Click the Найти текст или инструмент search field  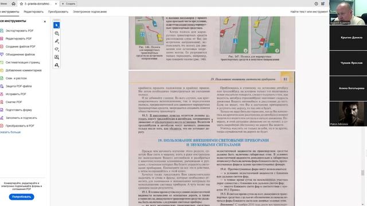coord(309,11)
